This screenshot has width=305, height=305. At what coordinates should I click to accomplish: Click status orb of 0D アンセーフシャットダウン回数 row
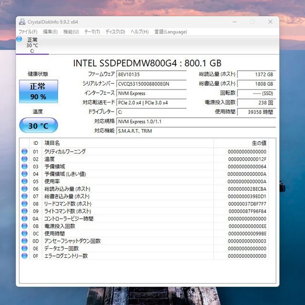[x=24, y=241]
